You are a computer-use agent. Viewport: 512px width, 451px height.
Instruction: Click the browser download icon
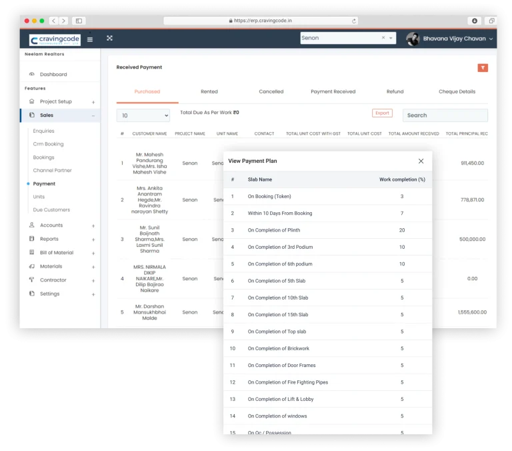click(474, 21)
